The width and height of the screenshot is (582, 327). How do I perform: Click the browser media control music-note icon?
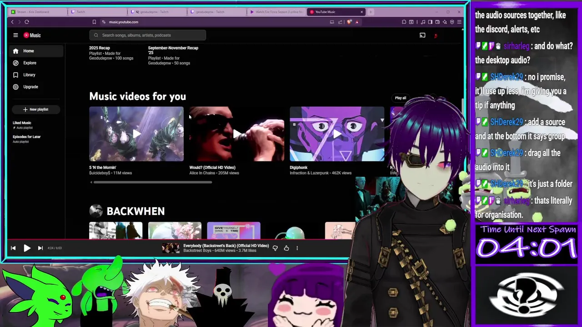coord(423,22)
